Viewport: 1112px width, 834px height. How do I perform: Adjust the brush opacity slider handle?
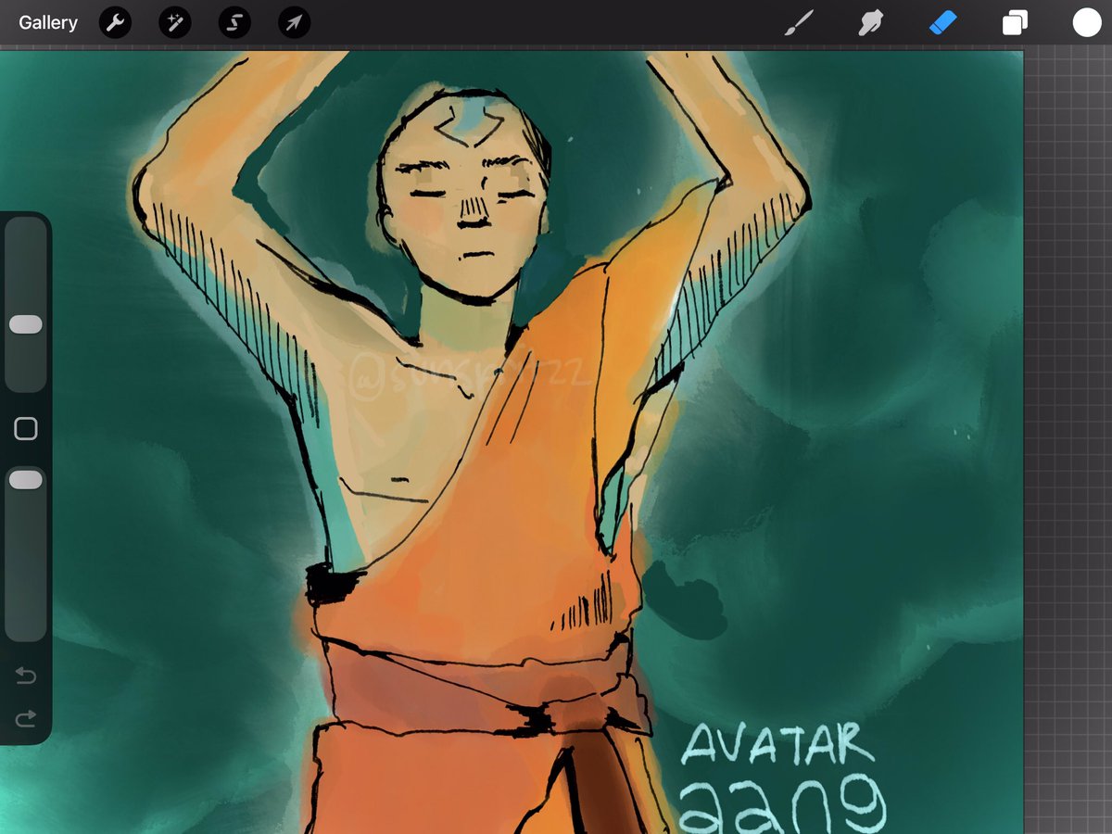(x=26, y=479)
